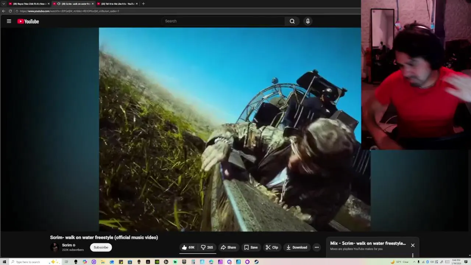The width and height of the screenshot is (471, 265).
Task: Subscribe to the Scrim channel
Action: click(x=101, y=247)
